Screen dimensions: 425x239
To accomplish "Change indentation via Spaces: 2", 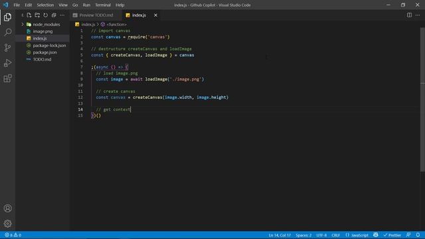I will tap(303, 235).
